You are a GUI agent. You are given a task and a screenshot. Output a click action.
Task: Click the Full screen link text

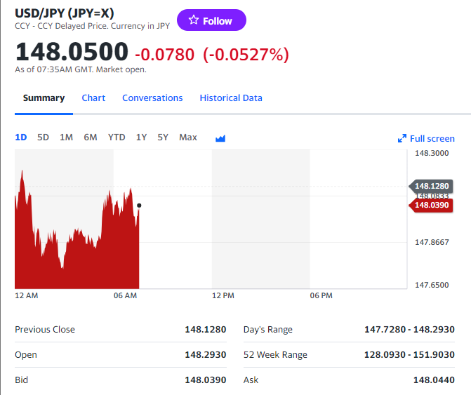click(432, 139)
